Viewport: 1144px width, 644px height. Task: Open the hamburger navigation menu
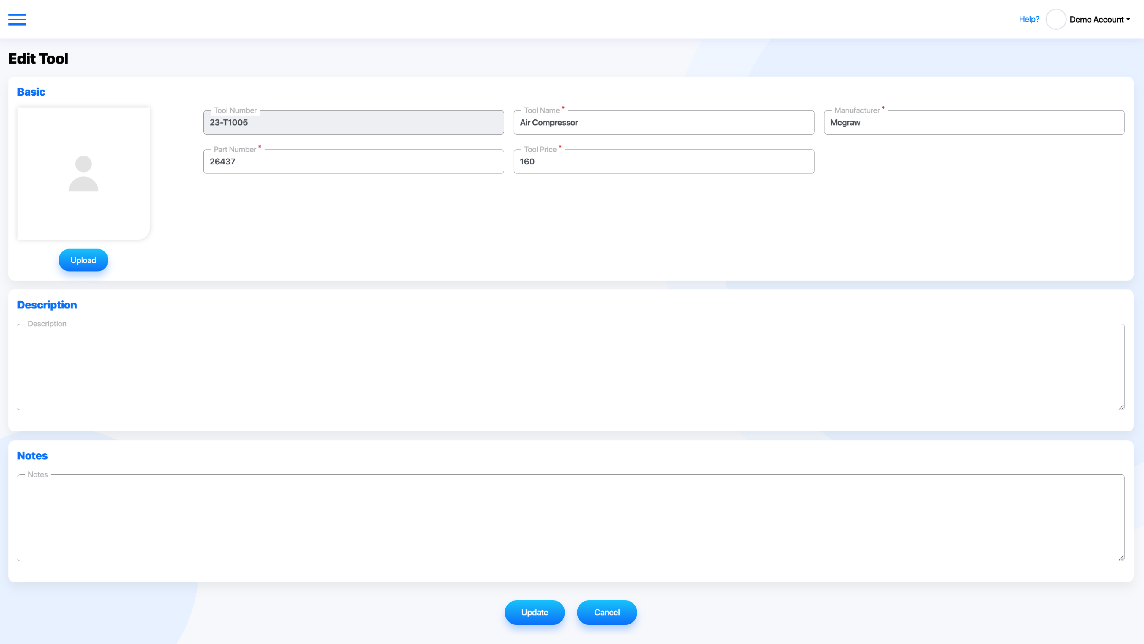(17, 19)
